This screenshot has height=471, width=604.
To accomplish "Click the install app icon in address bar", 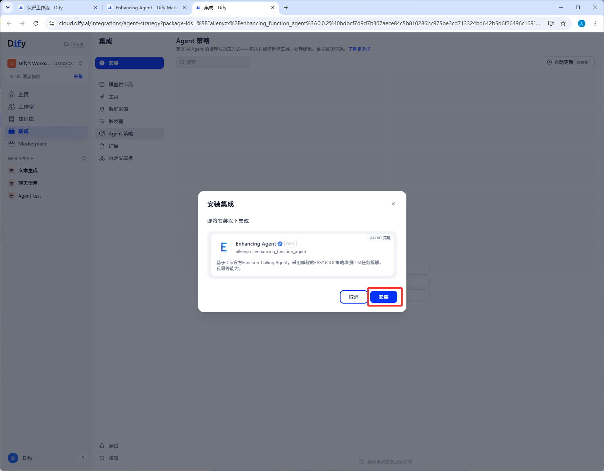I will click(551, 23).
